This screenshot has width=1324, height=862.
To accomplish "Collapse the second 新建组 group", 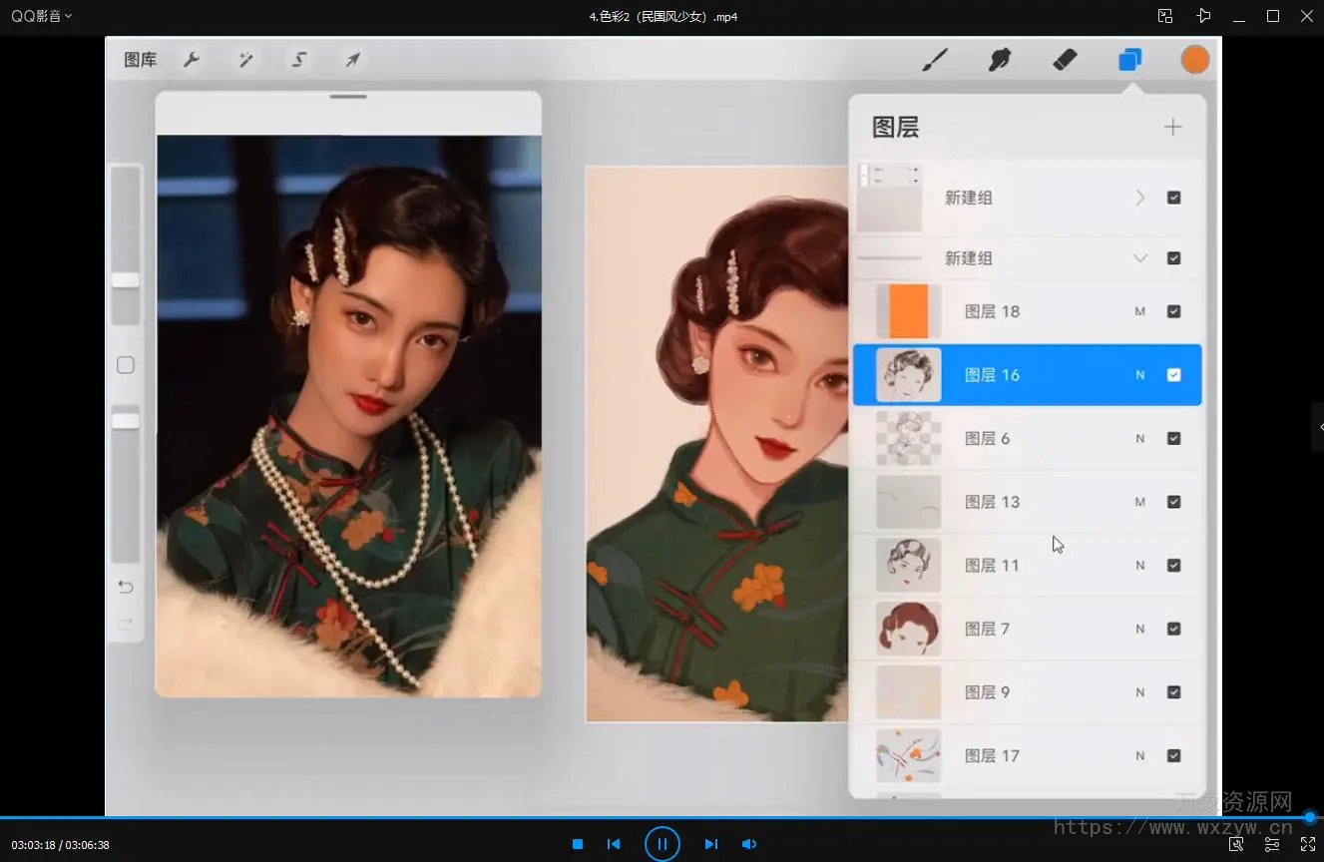I will (x=1139, y=258).
